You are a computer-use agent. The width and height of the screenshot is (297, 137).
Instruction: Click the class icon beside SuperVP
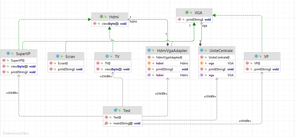[8, 54]
